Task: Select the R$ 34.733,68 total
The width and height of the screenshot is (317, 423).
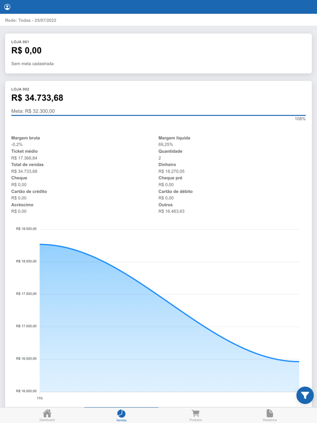Action: pos(37,97)
